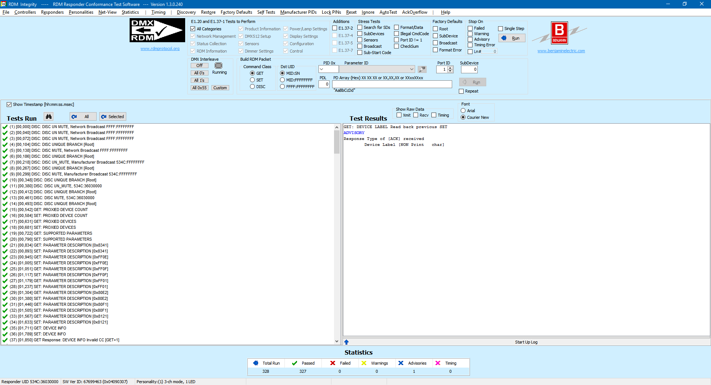This screenshot has width=711, height=385.
Task: Click the blue up arrow below Test Results
Action: click(346, 342)
